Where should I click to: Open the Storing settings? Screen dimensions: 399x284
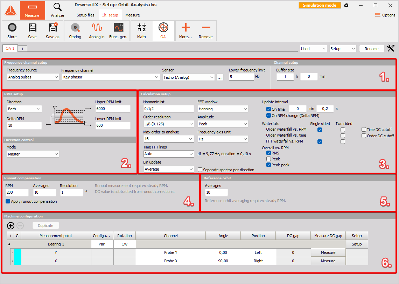click(75, 31)
